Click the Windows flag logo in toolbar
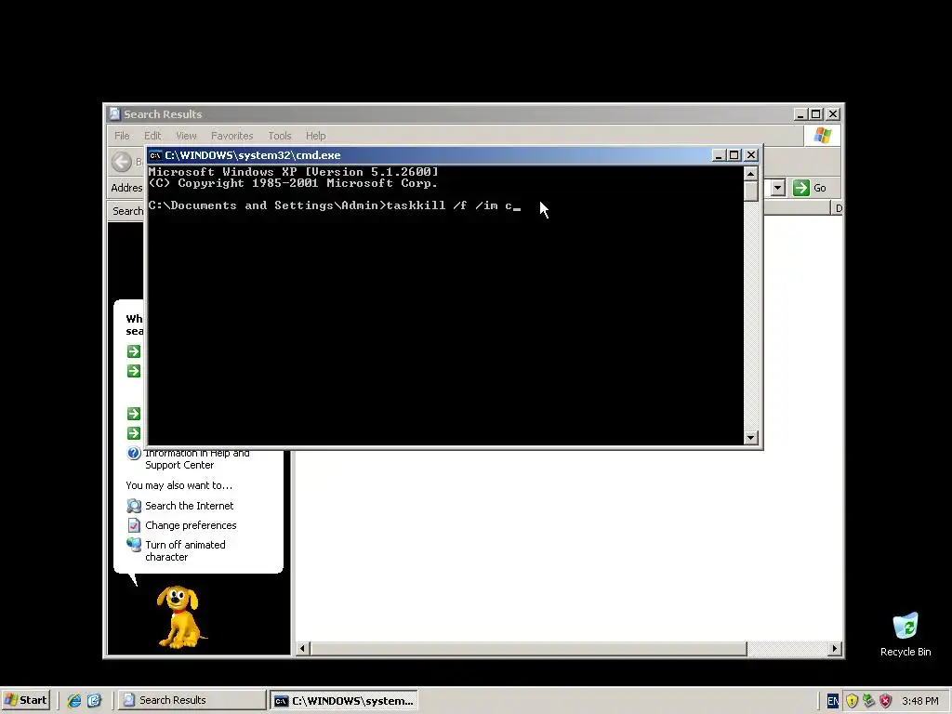952x714 pixels. click(823, 135)
